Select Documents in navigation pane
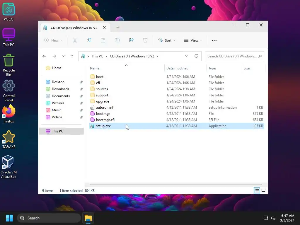This screenshot has height=225, width=300. pyautogui.click(x=61, y=96)
